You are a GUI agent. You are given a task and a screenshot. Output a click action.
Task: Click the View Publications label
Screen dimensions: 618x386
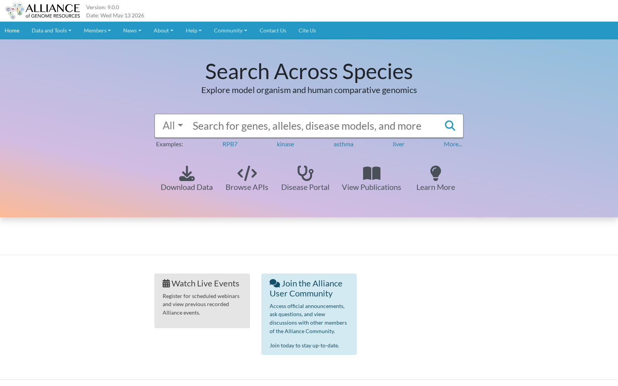tap(372, 187)
